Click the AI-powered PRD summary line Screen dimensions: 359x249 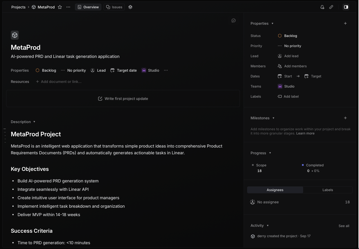click(x=65, y=56)
